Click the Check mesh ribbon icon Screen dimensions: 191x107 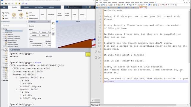click(14, 15)
